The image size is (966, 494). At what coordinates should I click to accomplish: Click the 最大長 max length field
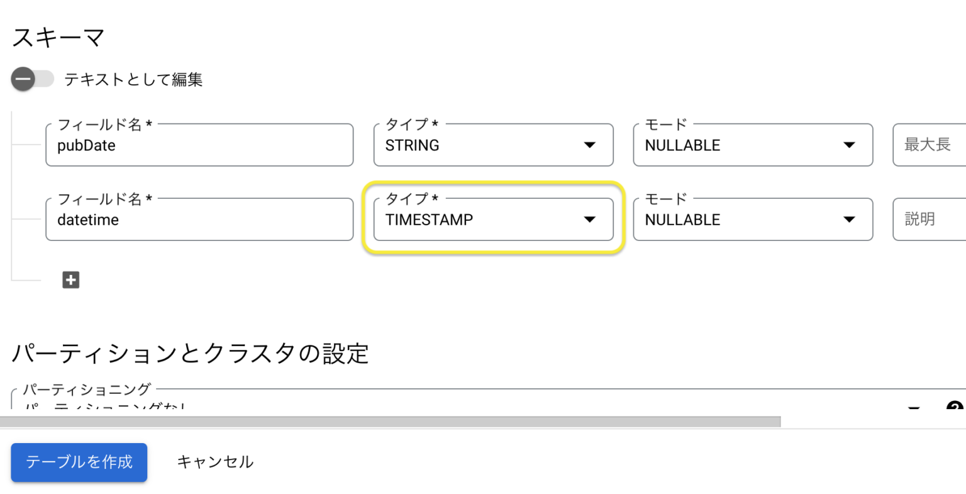(x=930, y=145)
